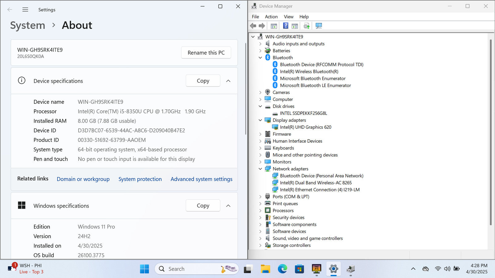495x278 pixels.
Task: Expand the Batteries node
Action: pyautogui.click(x=260, y=51)
